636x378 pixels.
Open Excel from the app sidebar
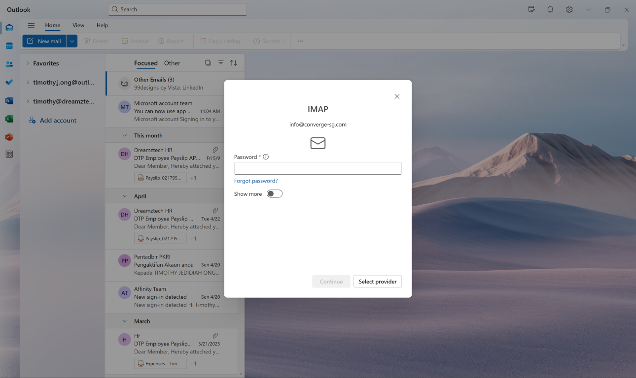9,119
